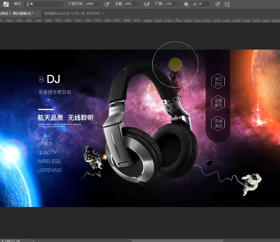
Task: Close the 曲线 2 图层蒙版 document tab
Action: [x=37, y=13]
